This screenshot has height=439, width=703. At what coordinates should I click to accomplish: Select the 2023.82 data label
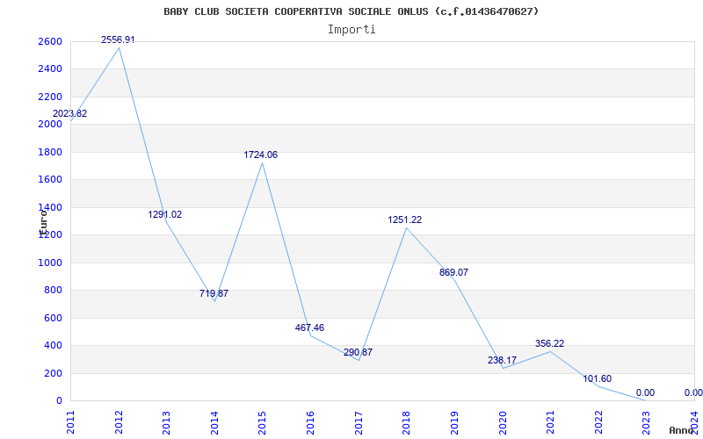pyautogui.click(x=70, y=113)
